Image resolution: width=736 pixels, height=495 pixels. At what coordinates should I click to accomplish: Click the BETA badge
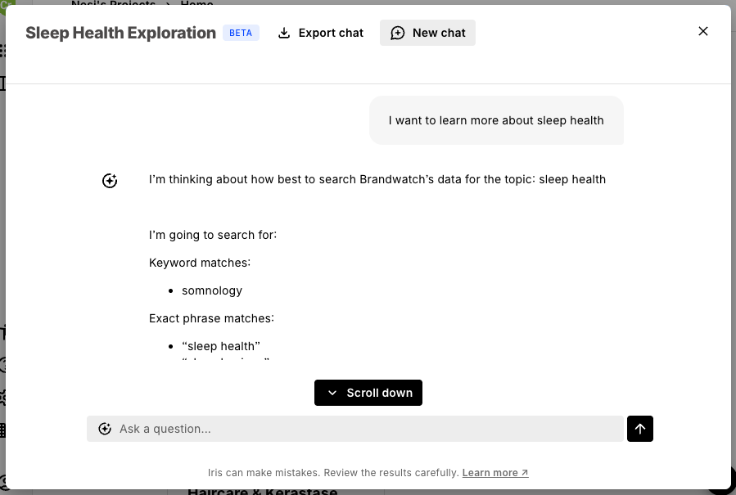pyautogui.click(x=241, y=33)
